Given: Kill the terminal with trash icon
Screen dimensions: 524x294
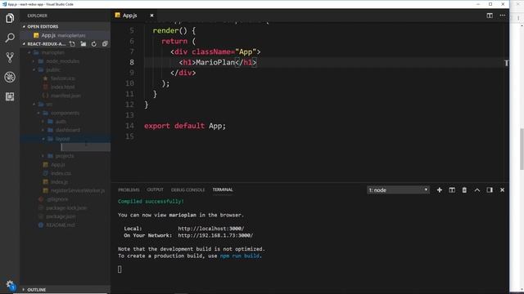Looking at the screenshot, I should click(464, 190).
